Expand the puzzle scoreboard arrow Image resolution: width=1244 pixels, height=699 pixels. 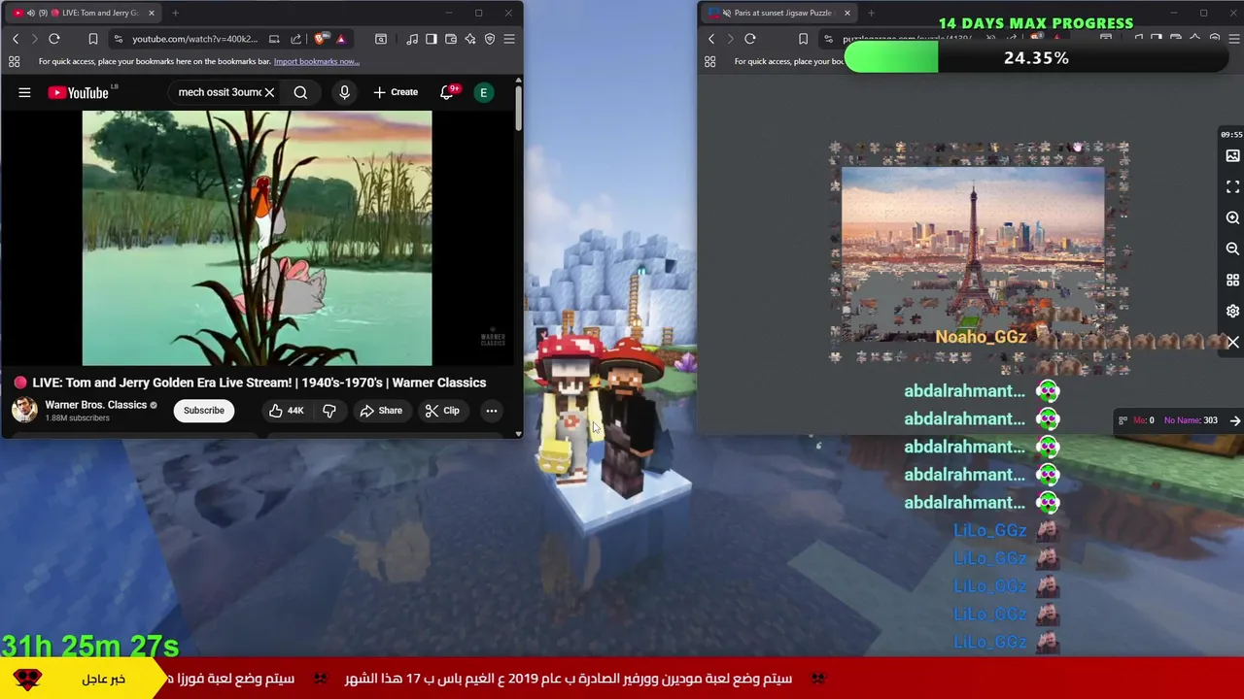coord(1235,420)
